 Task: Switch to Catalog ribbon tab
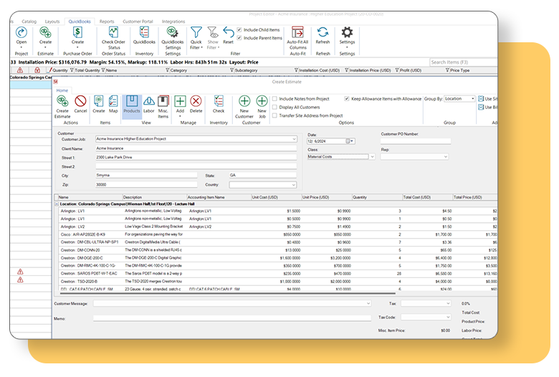pyautogui.click(x=29, y=22)
